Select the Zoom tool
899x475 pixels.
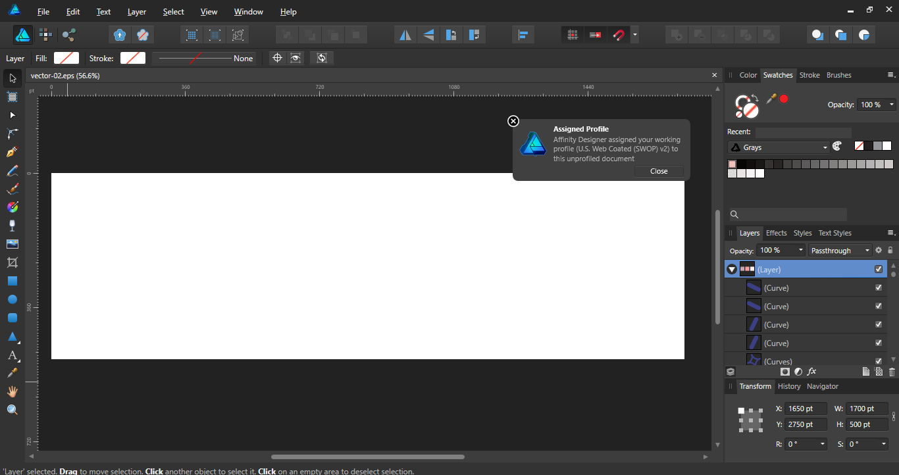12,409
